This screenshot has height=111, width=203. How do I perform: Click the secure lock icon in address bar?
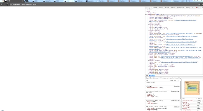(11, 4)
